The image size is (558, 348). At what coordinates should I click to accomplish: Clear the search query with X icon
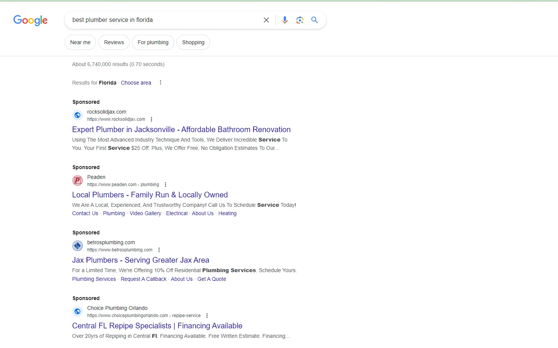click(x=266, y=20)
